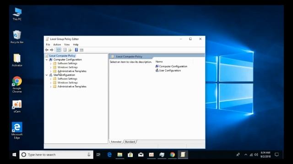Select the Activator folder on the desktop
The height and width of the screenshot is (164, 293).
point(17,60)
